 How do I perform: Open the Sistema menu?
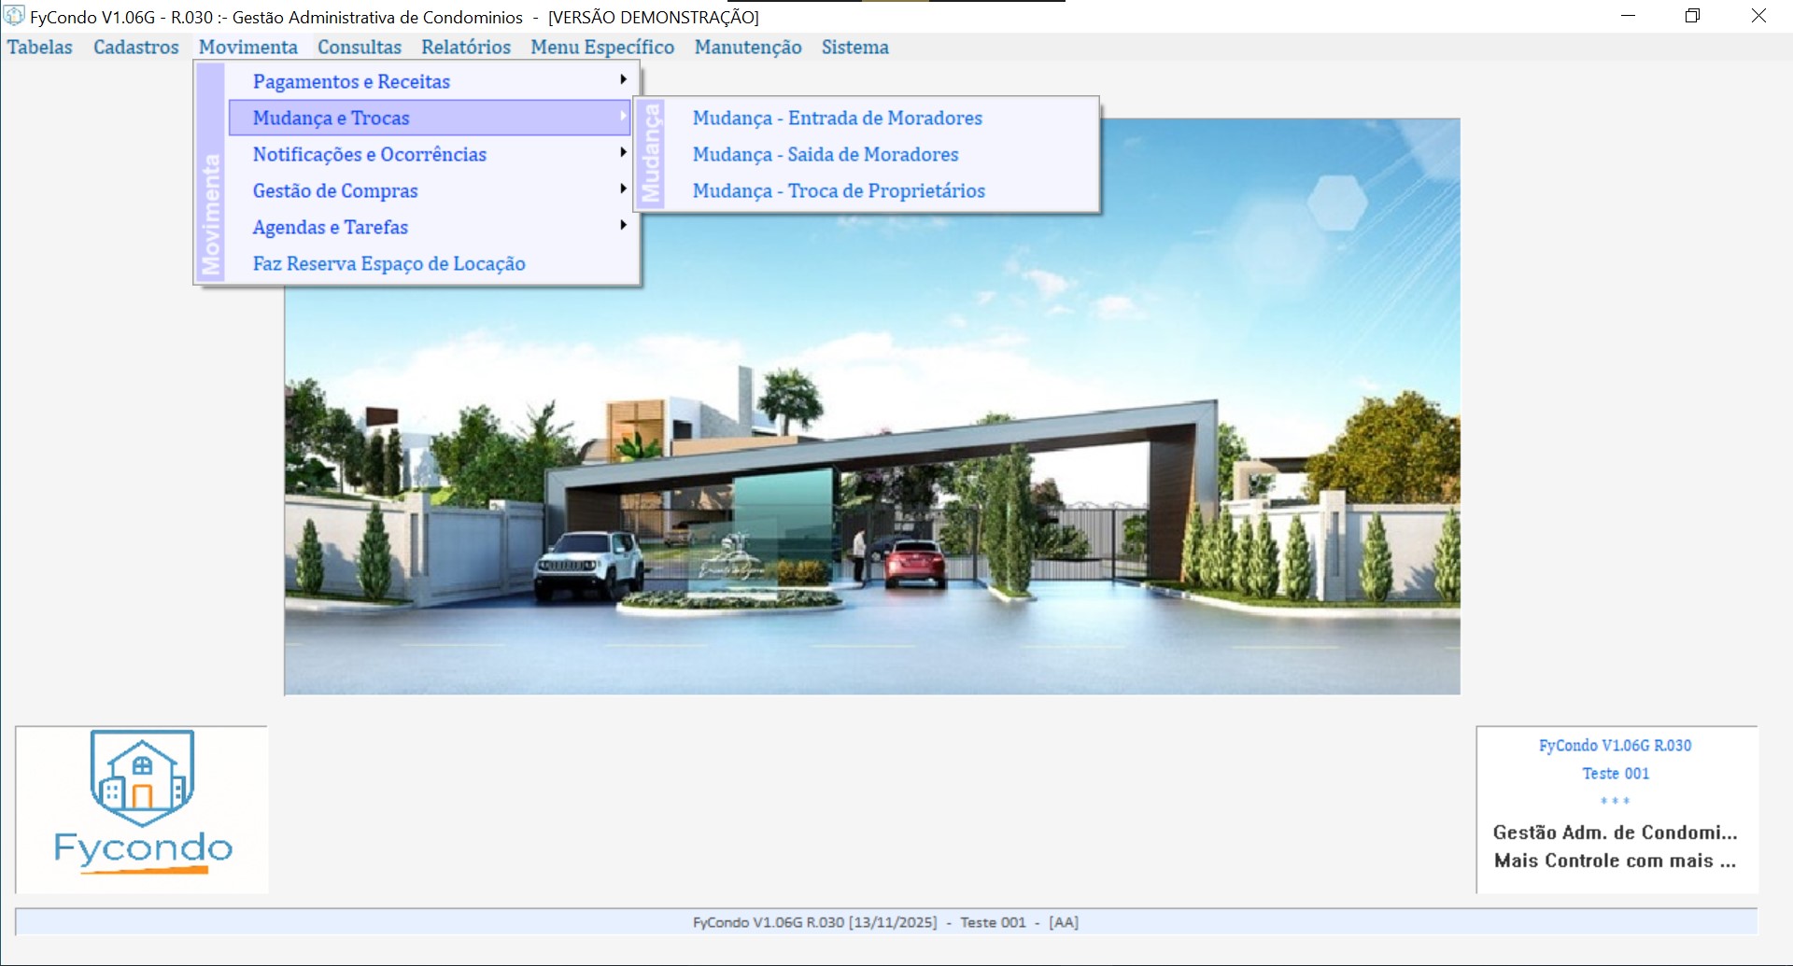854,47
